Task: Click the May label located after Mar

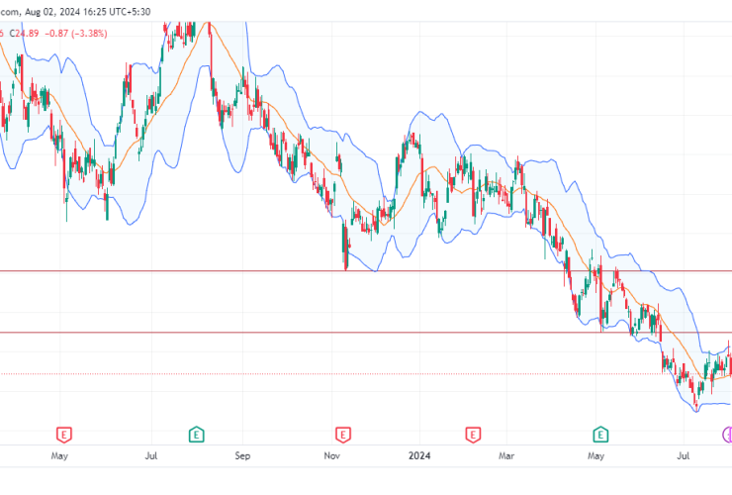Action: pos(595,456)
